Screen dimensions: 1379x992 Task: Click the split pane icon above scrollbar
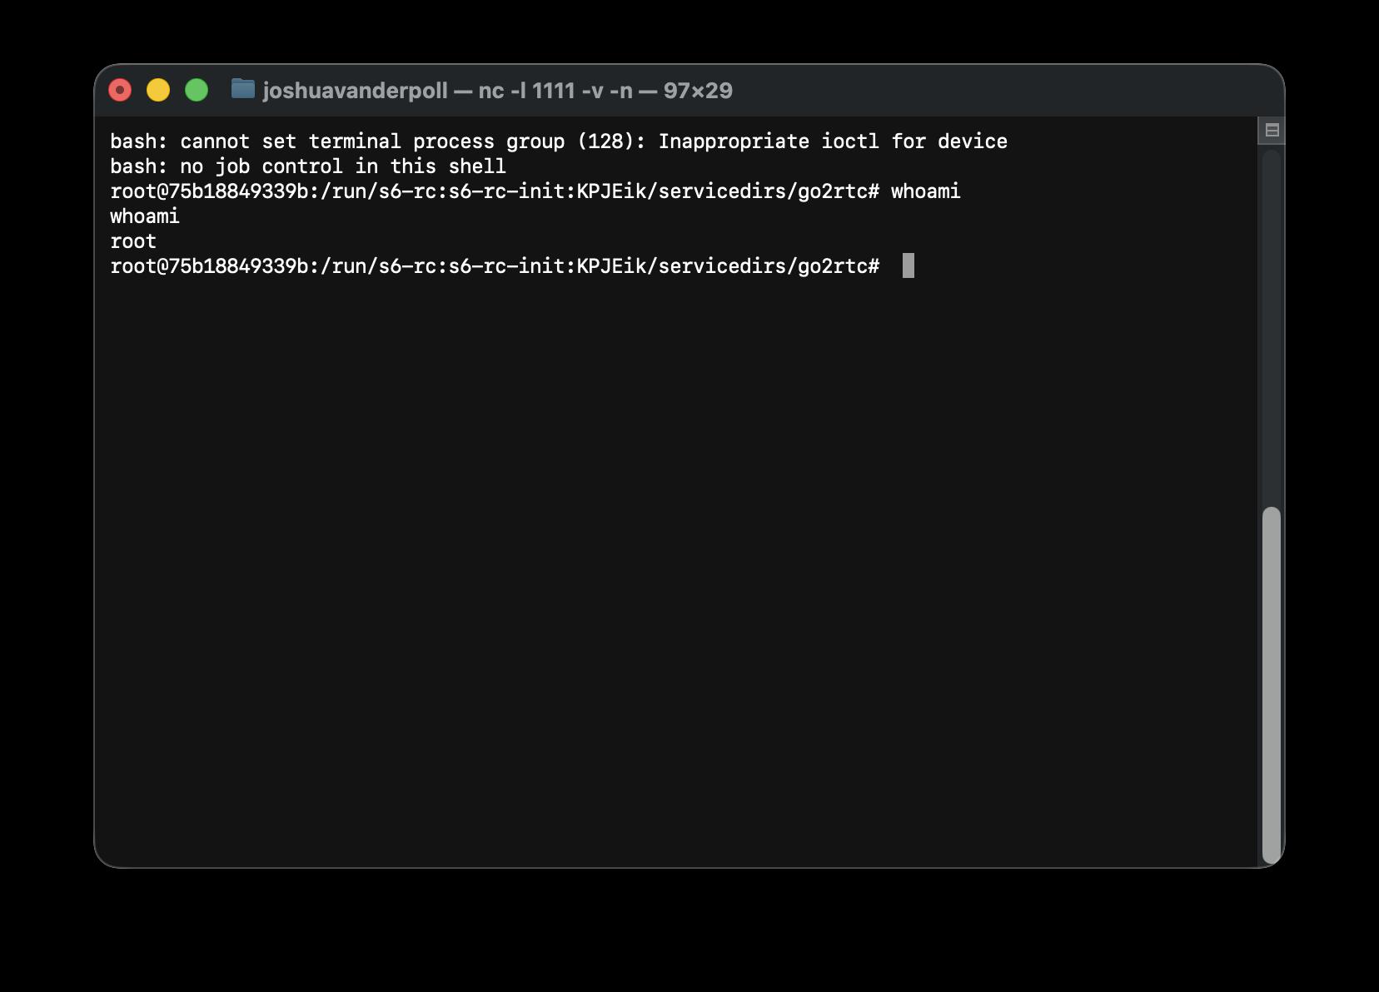pos(1272,130)
